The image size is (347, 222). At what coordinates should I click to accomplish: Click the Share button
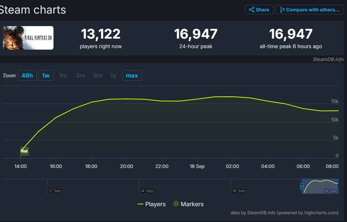pyautogui.click(x=259, y=10)
